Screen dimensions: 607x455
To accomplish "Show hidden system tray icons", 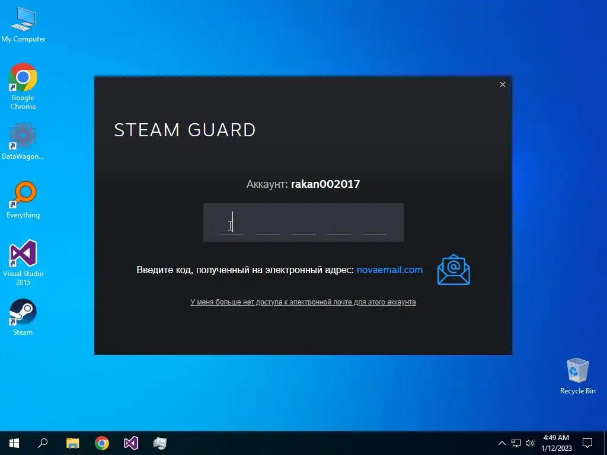I will coord(501,443).
